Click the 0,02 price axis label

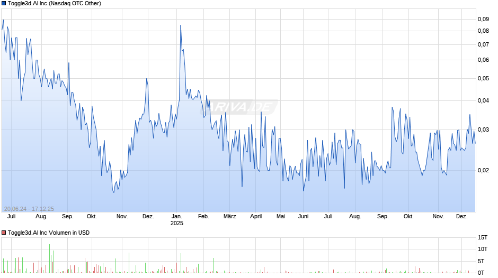(x=483, y=171)
